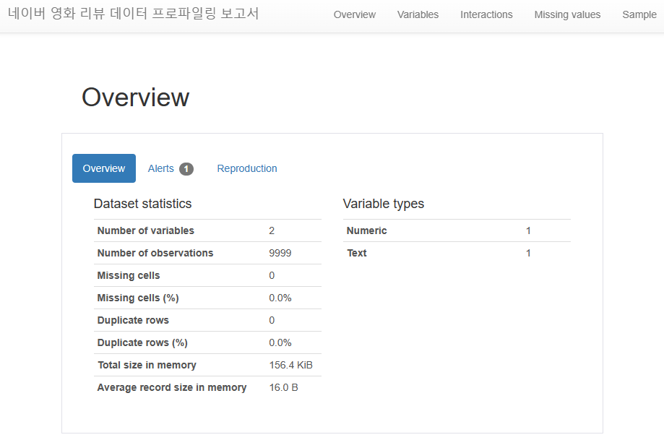Select the Number of observations label
The width and height of the screenshot is (664, 440).
pos(155,254)
